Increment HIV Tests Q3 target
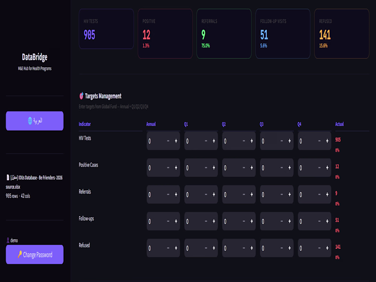This screenshot has width=376, height=282. click(290, 141)
